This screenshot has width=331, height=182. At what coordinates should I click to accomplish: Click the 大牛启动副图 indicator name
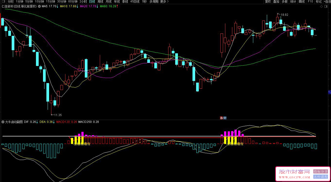14,122
